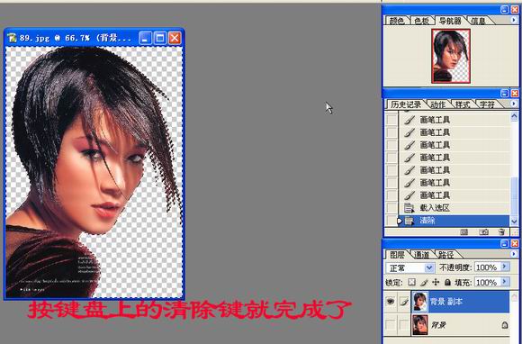Toggle lock position move icon

click(x=436, y=283)
